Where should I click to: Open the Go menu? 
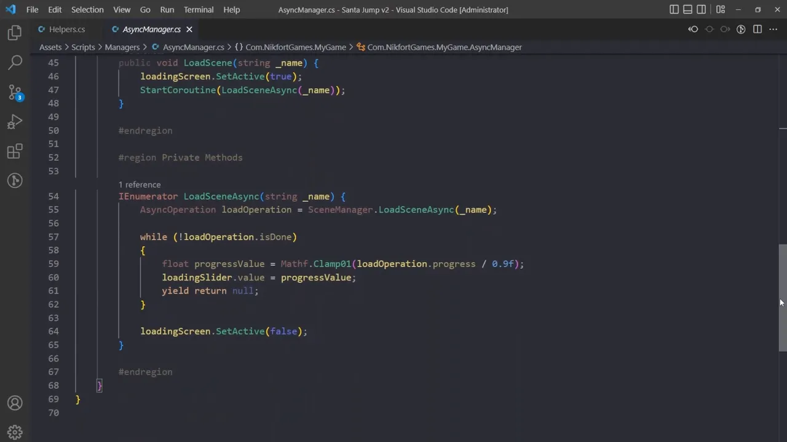[x=145, y=10]
